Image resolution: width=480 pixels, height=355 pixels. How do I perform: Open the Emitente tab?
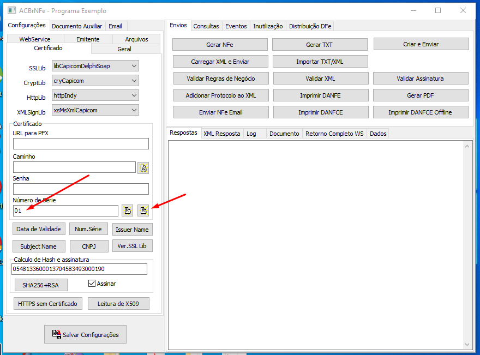(88, 39)
